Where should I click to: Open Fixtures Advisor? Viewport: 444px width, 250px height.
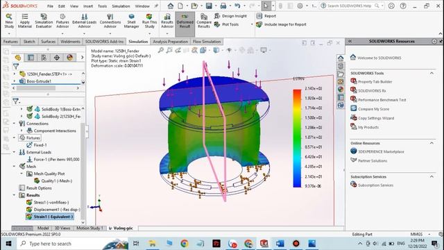tap(62, 21)
